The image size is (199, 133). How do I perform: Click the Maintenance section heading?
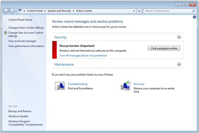point(64,64)
